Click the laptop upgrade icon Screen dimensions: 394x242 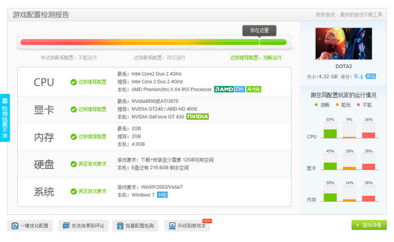(172, 226)
